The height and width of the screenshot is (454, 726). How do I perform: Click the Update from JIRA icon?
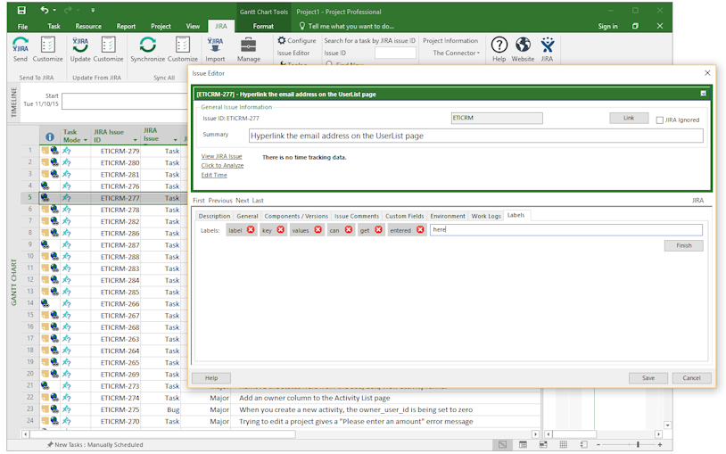pyautogui.click(x=80, y=45)
